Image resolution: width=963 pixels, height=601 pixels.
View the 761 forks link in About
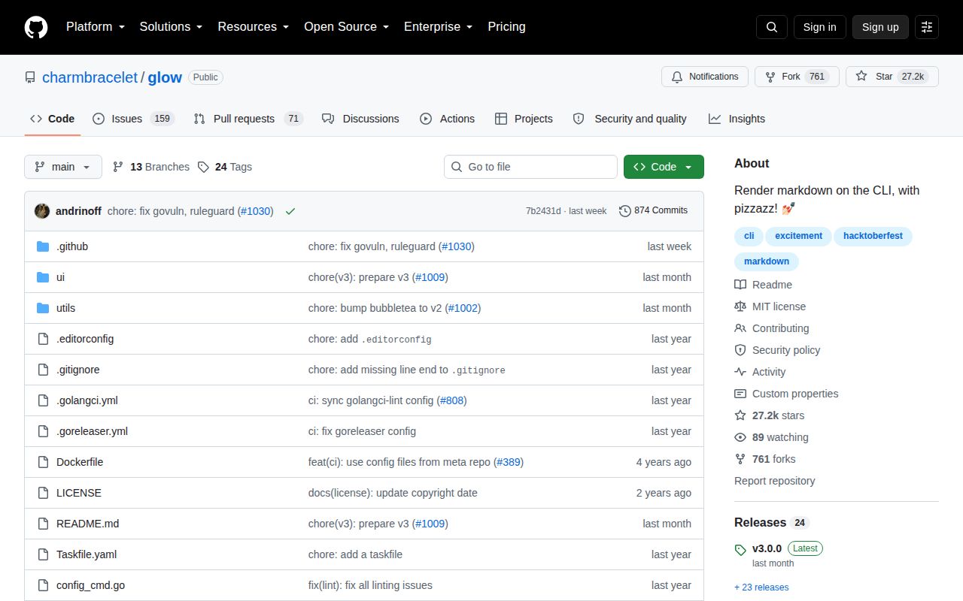click(x=764, y=459)
